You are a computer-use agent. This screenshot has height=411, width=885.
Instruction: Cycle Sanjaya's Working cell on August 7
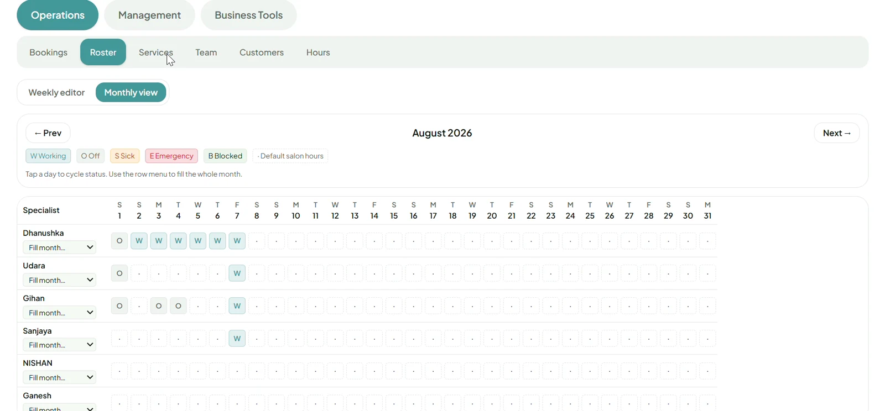click(x=237, y=338)
